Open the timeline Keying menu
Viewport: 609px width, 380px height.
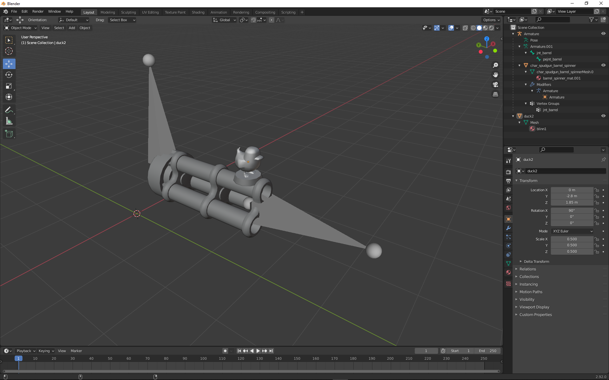point(46,351)
